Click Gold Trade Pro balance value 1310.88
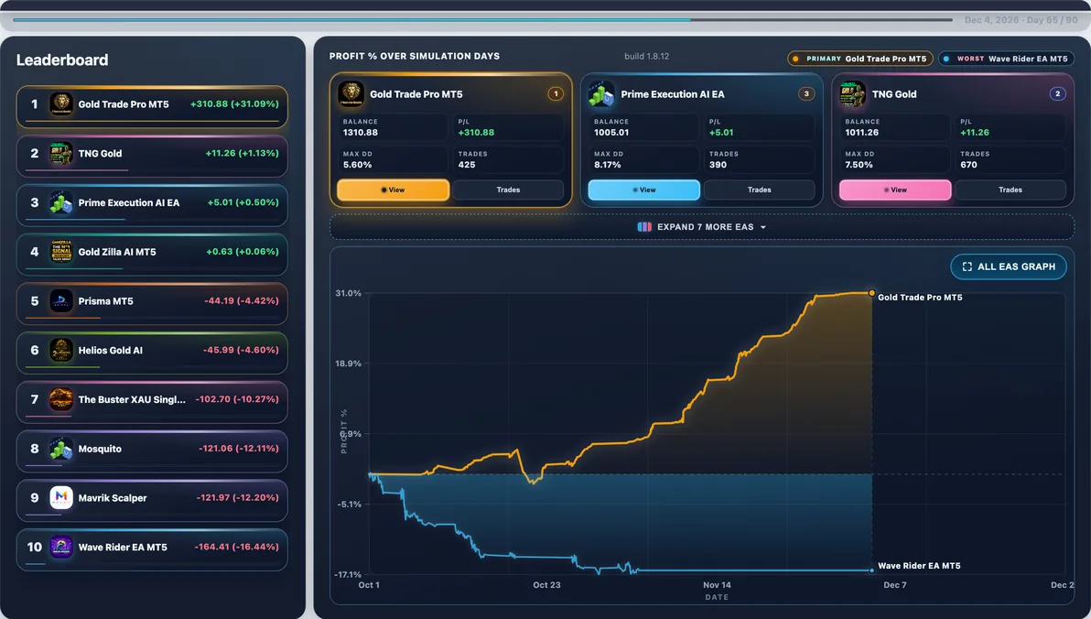Viewport: 1091px width, 619px height. click(361, 132)
